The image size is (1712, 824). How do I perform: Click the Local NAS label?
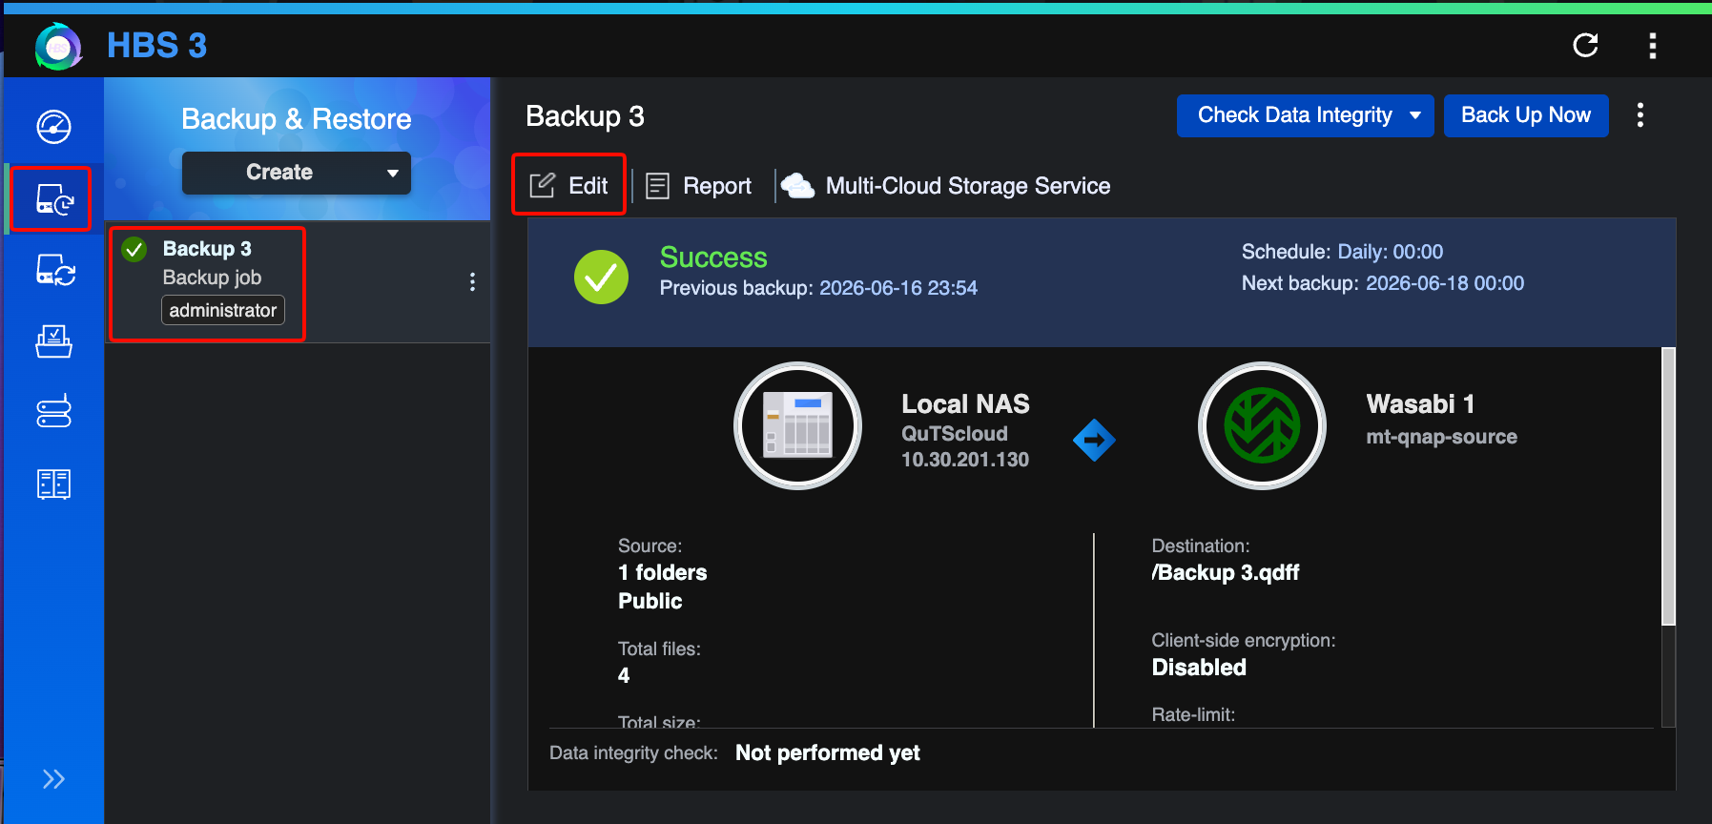point(965,404)
